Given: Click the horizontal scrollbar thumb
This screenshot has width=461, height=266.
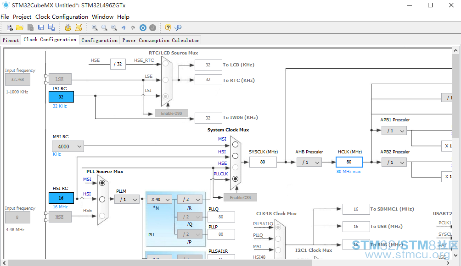Looking at the screenshot, I should [160, 263].
